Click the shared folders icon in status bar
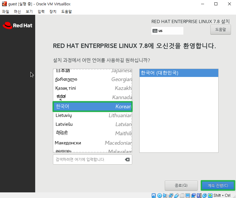 coord(182,195)
